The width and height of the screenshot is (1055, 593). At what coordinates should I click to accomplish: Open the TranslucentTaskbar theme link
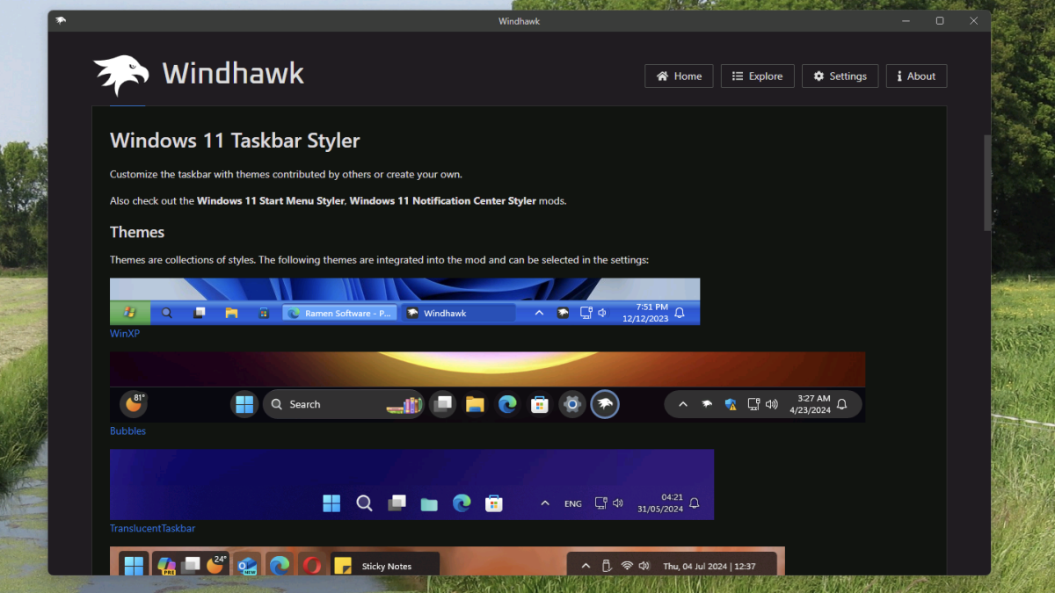pyautogui.click(x=152, y=529)
